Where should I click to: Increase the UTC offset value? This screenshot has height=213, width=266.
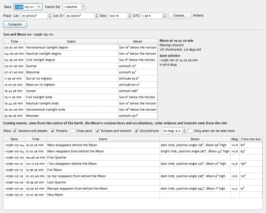click(165, 14)
